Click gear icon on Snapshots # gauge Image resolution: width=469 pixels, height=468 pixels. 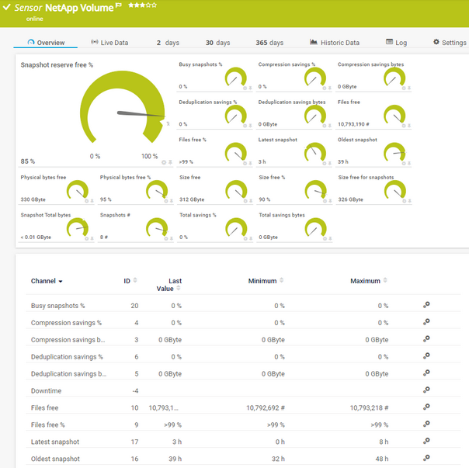pyautogui.click(x=166, y=238)
